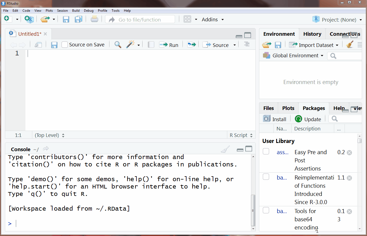Screen dimensions: 367x236
Task: Enable Source on Save checkbox
Action: [x=65, y=45]
